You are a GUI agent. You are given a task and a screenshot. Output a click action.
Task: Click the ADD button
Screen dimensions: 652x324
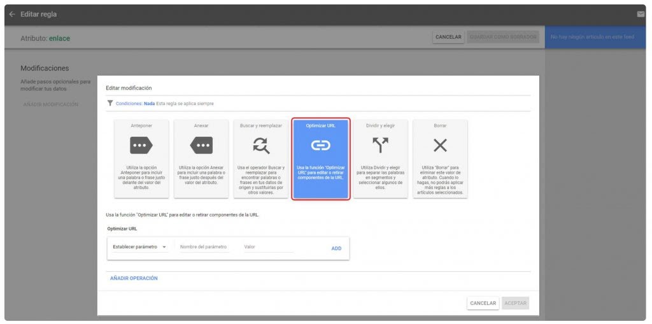coord(336,248)
